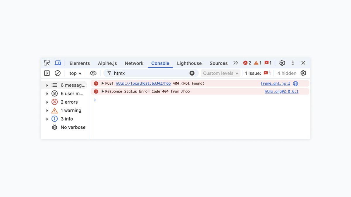Open DevTools settings gear in tab bar
This screenshot has width=351, height=197.
pos(282,63)
